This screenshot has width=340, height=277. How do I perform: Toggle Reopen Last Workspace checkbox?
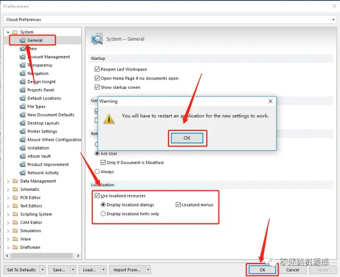point(97,69)
